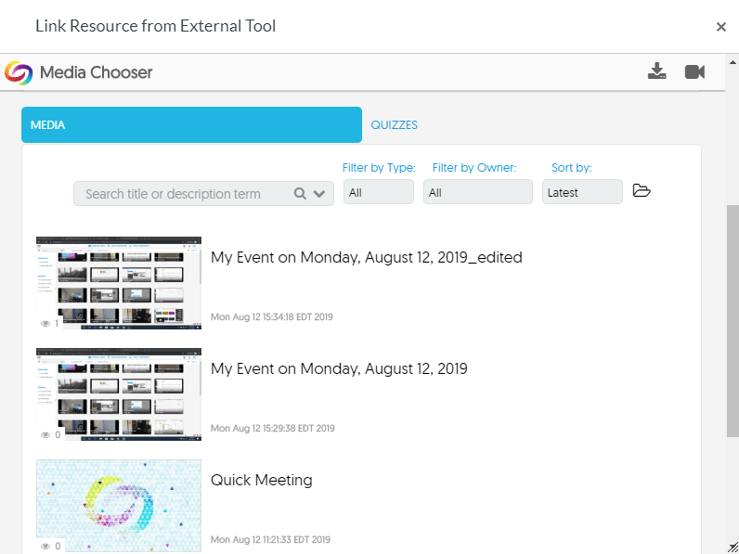Open Filter by Type dropdown

point(379,192)
